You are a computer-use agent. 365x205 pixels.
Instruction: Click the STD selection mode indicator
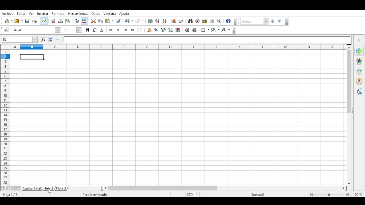[190, 195]
